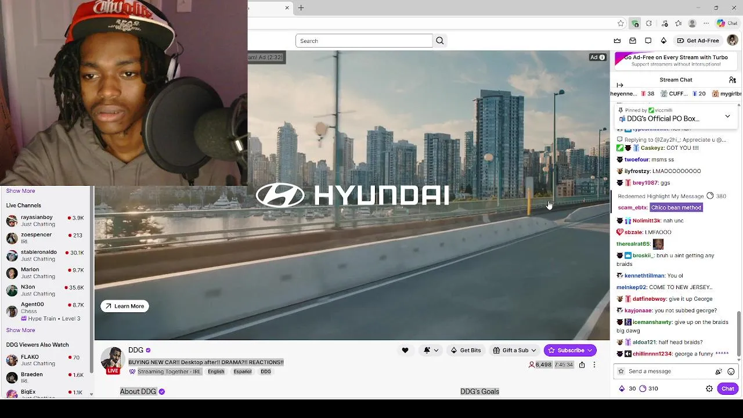Click chat username kayjonaae
The image size is (743, 418).
coord(639,311)
